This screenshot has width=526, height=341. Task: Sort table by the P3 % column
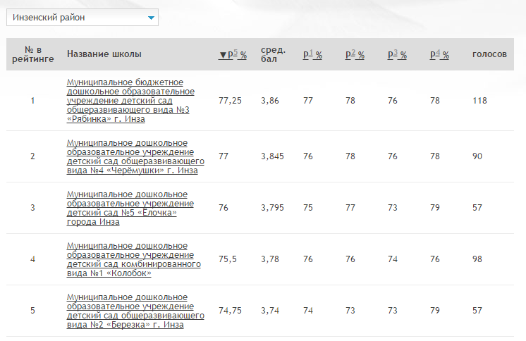pyautogui.click(x=397, y=54)
